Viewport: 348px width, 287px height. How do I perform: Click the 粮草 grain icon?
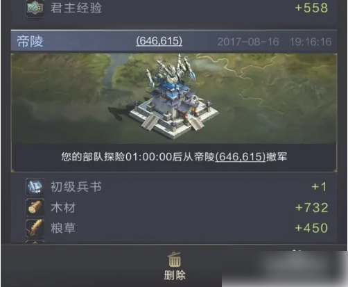tap(35, 228)
